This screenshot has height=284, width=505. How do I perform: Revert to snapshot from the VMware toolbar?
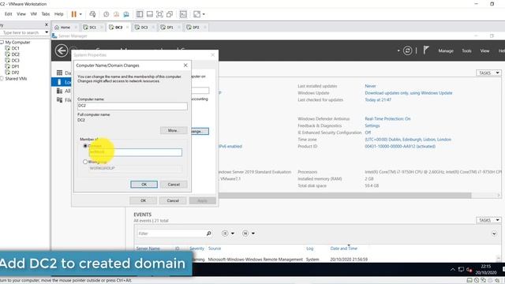[x=116, y=14]
